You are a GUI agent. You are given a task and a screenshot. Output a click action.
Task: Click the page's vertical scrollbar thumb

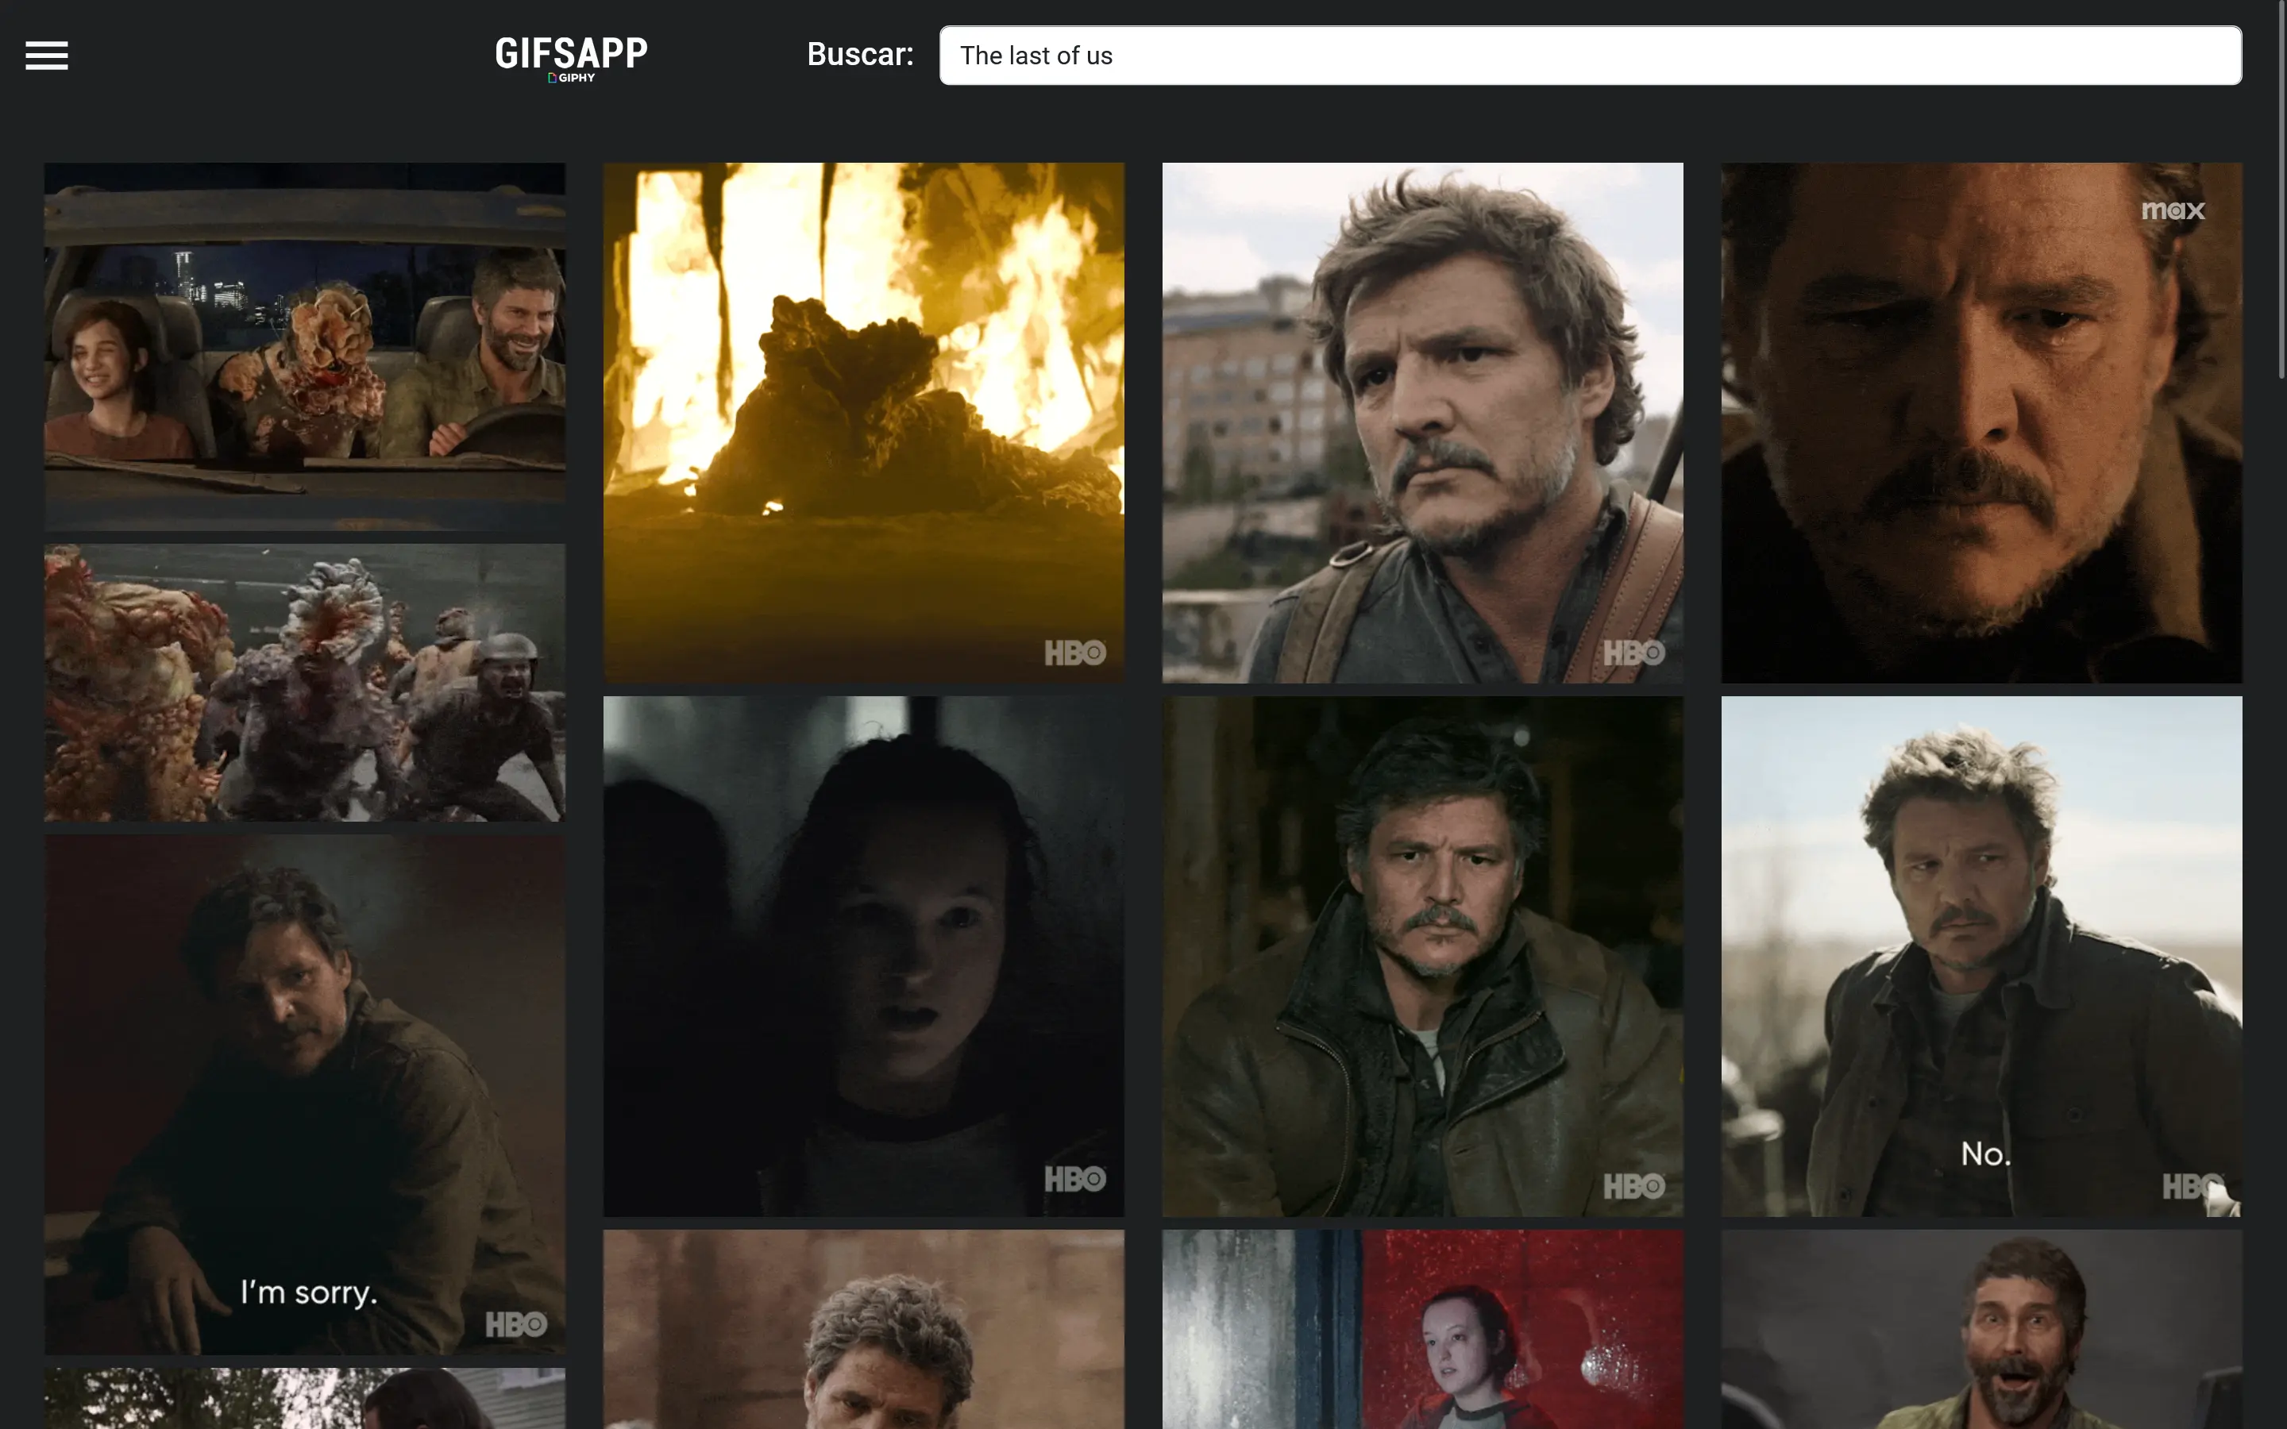pyautogui.click(x=2281, y=189)
